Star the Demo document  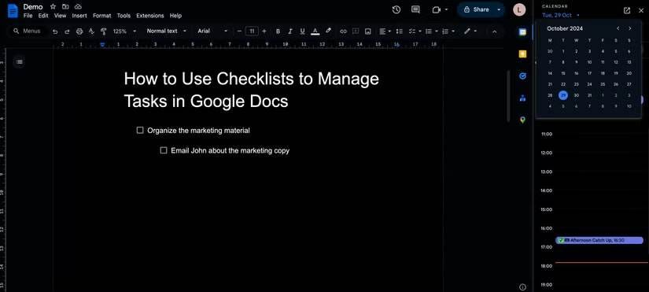pyautogui.click(x=53, y=7)
